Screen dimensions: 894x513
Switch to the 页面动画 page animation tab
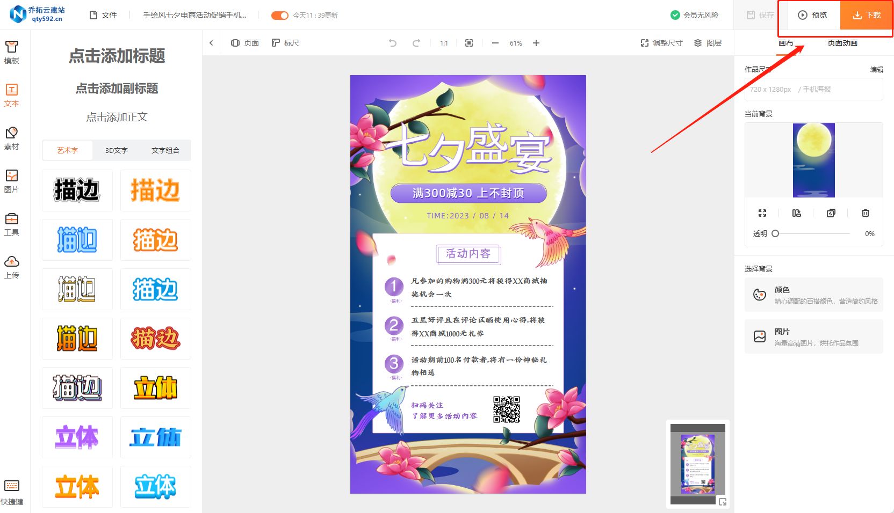[842, 43]
